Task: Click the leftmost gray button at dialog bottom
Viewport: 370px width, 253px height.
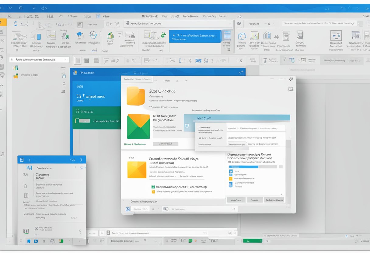Action: [236, 200]
